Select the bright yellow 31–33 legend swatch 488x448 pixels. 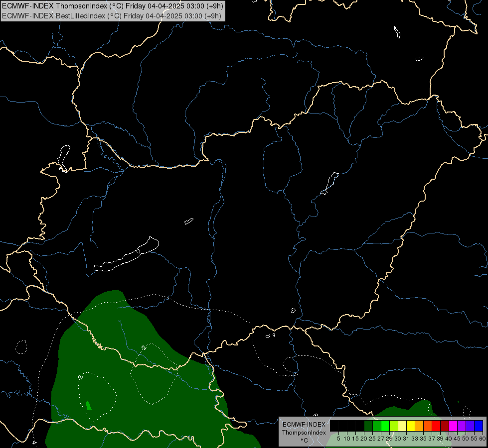pos(411,426)
